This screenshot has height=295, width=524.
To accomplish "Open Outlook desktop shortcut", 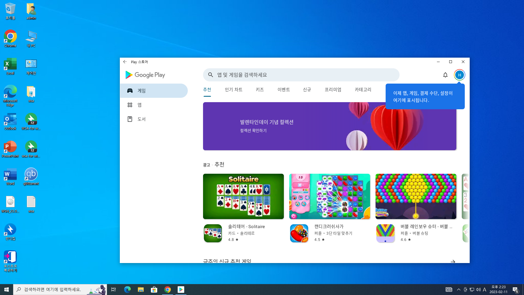I will point(10,122).
